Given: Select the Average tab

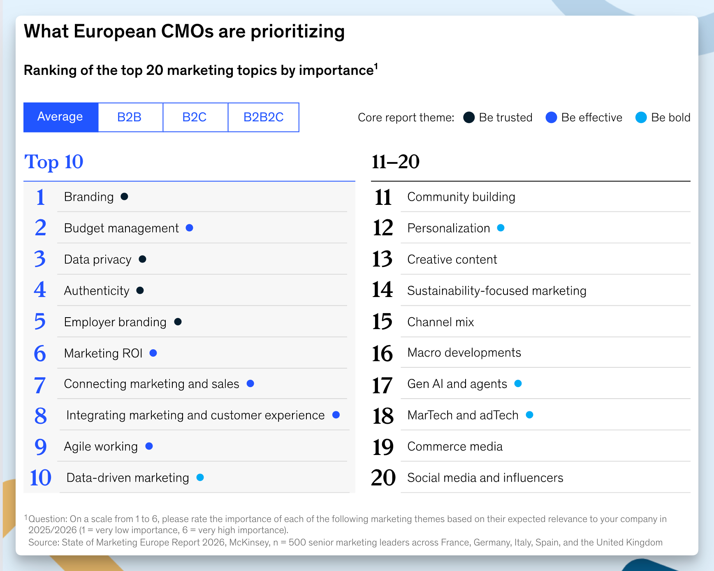Looking at the screenshot, I should pyautogui.click(x=60, y=117).
